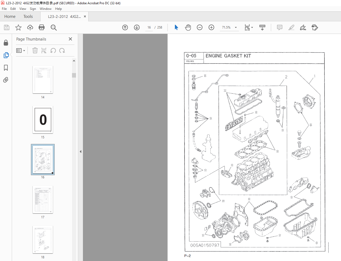Viewport: 341px width, 261px height.
Task: Click the insert page break icon
Action: pyautogui.click(x=44, y=50)
